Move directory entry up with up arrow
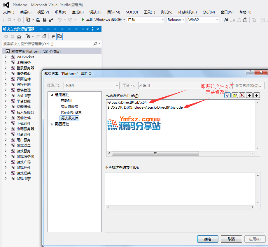The height and width of the screenshot is (247, 268). click(256, 95)
